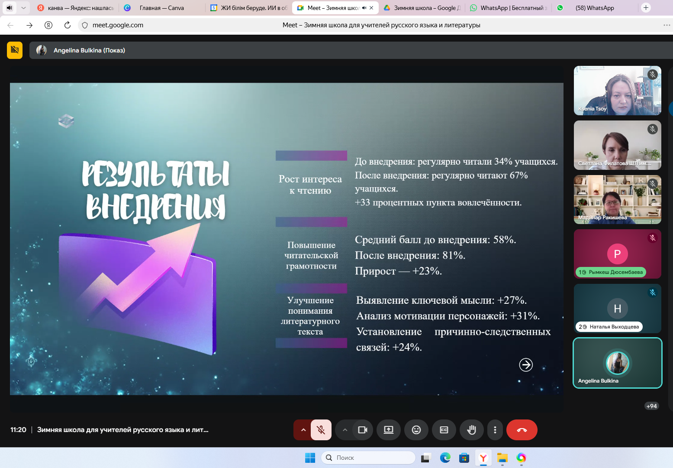Raise hand in the meeting
Viewport: 673px width, 468px height.
pyautogui.click(x=471, y=430)
